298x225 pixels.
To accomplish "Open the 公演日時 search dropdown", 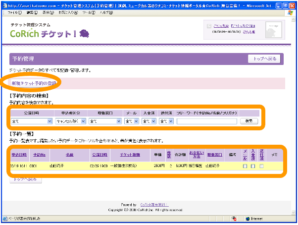I will 31,120.
